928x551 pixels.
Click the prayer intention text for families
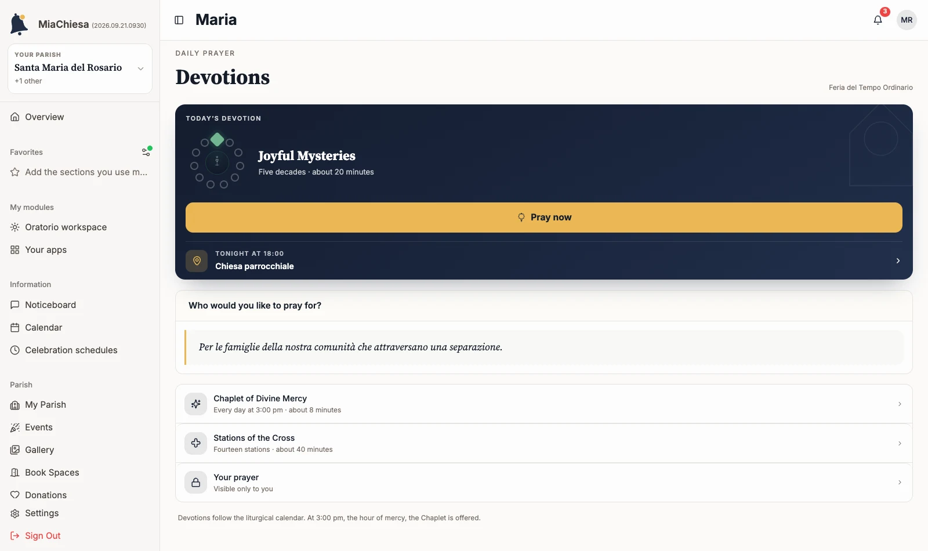(x=350, y=347)
